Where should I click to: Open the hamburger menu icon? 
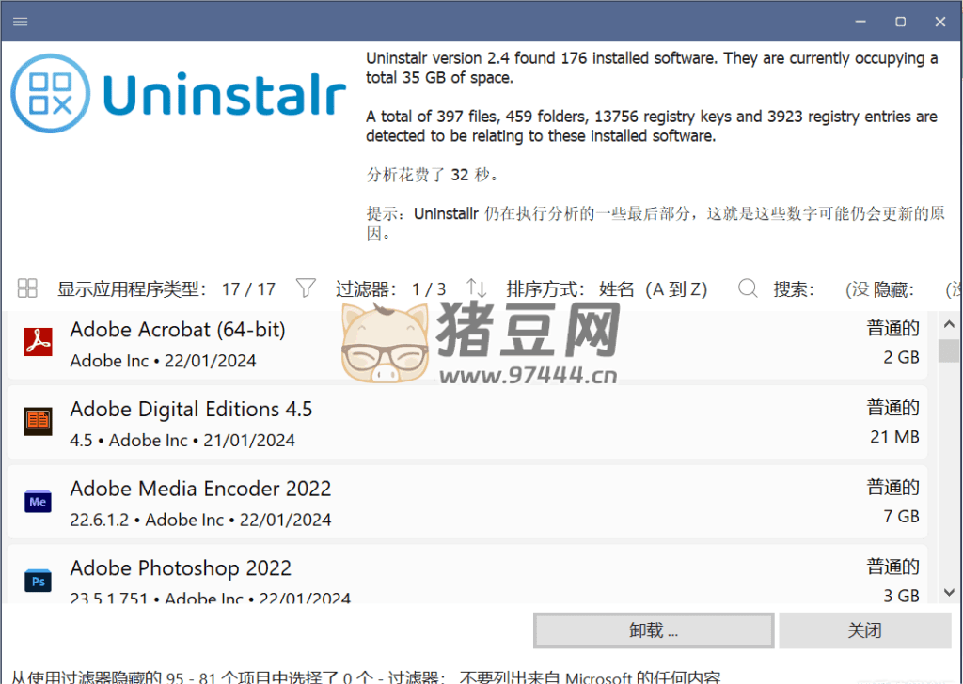21,22
